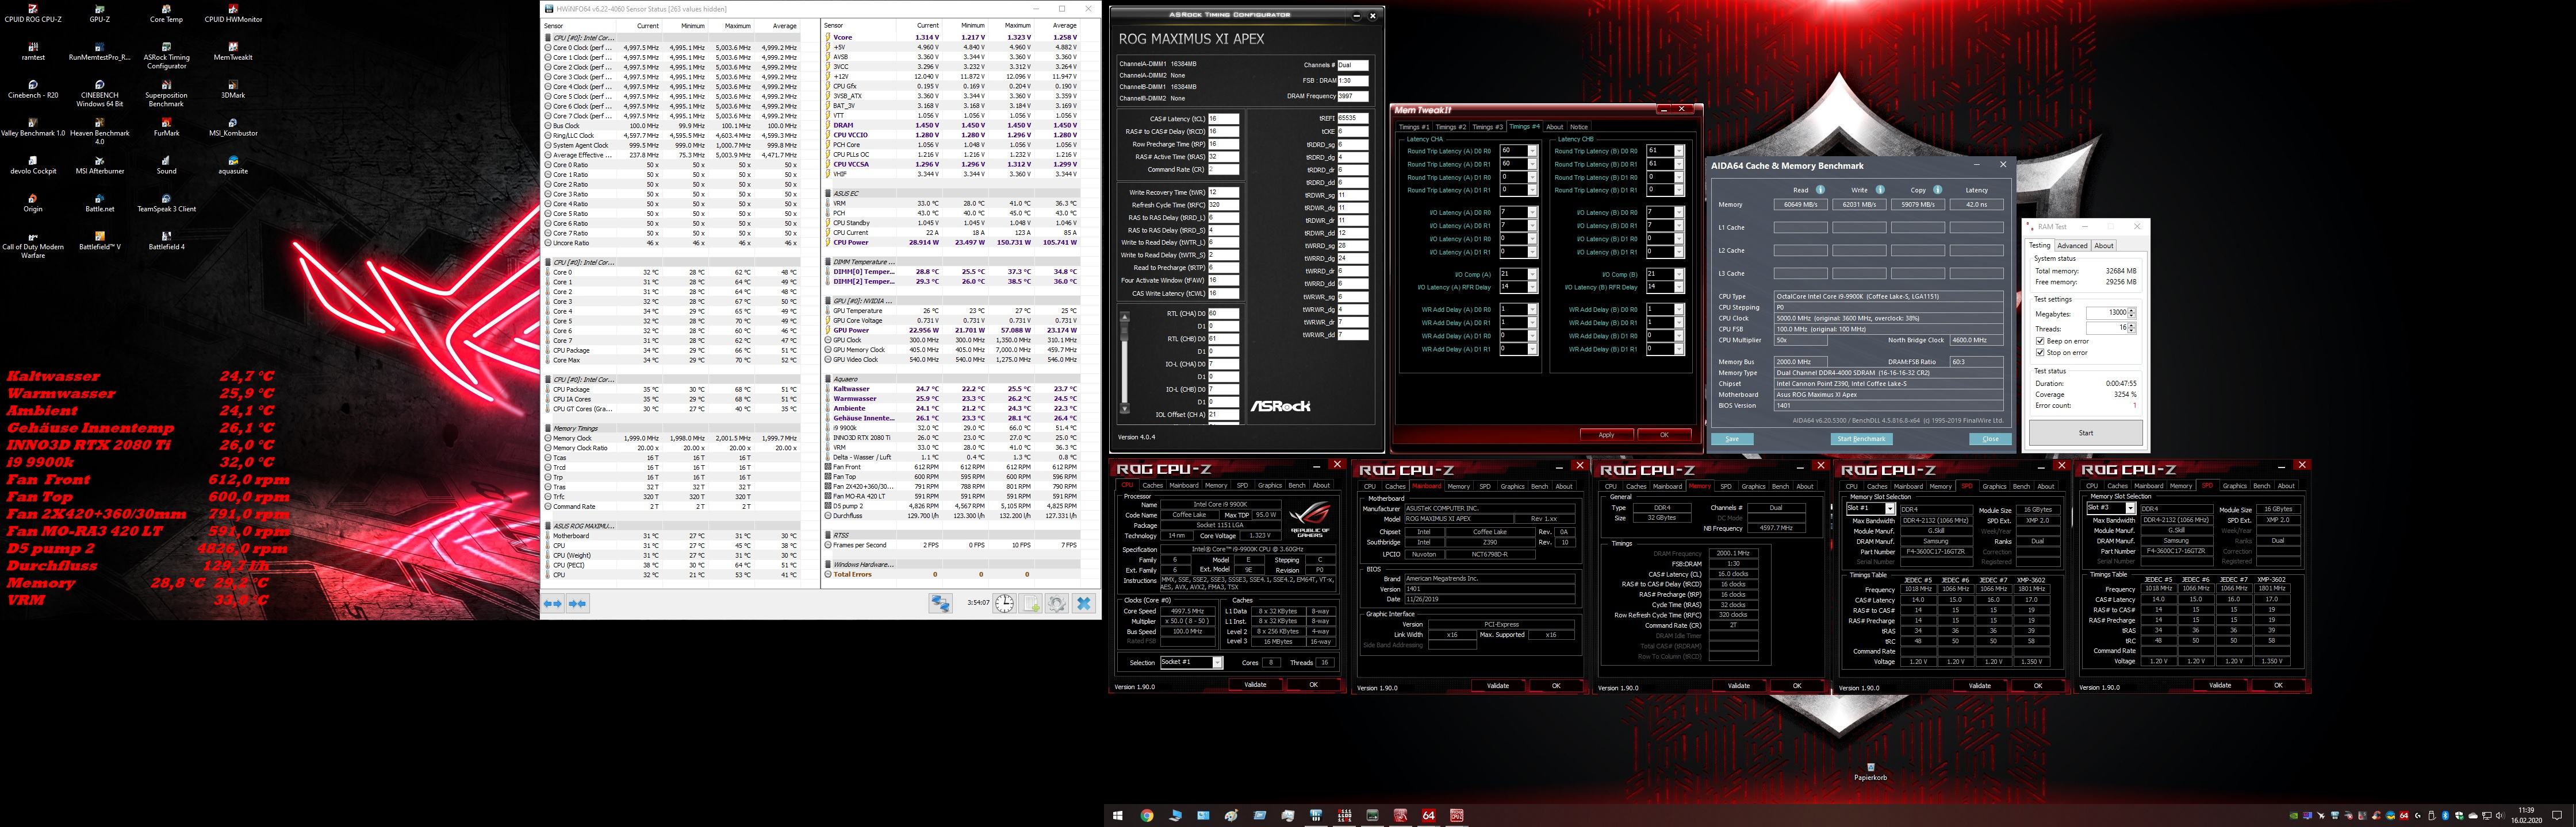
Task: Click OK in the MemTweakIt window
Action: (x=1664, y=435)
